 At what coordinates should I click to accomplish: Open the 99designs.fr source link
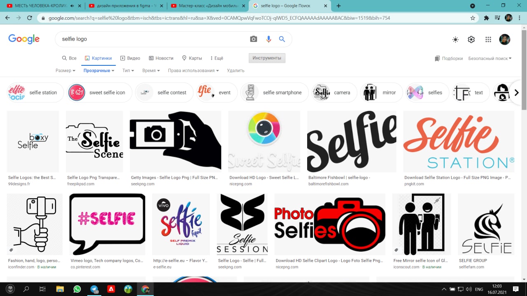click(x=19, y=184)
